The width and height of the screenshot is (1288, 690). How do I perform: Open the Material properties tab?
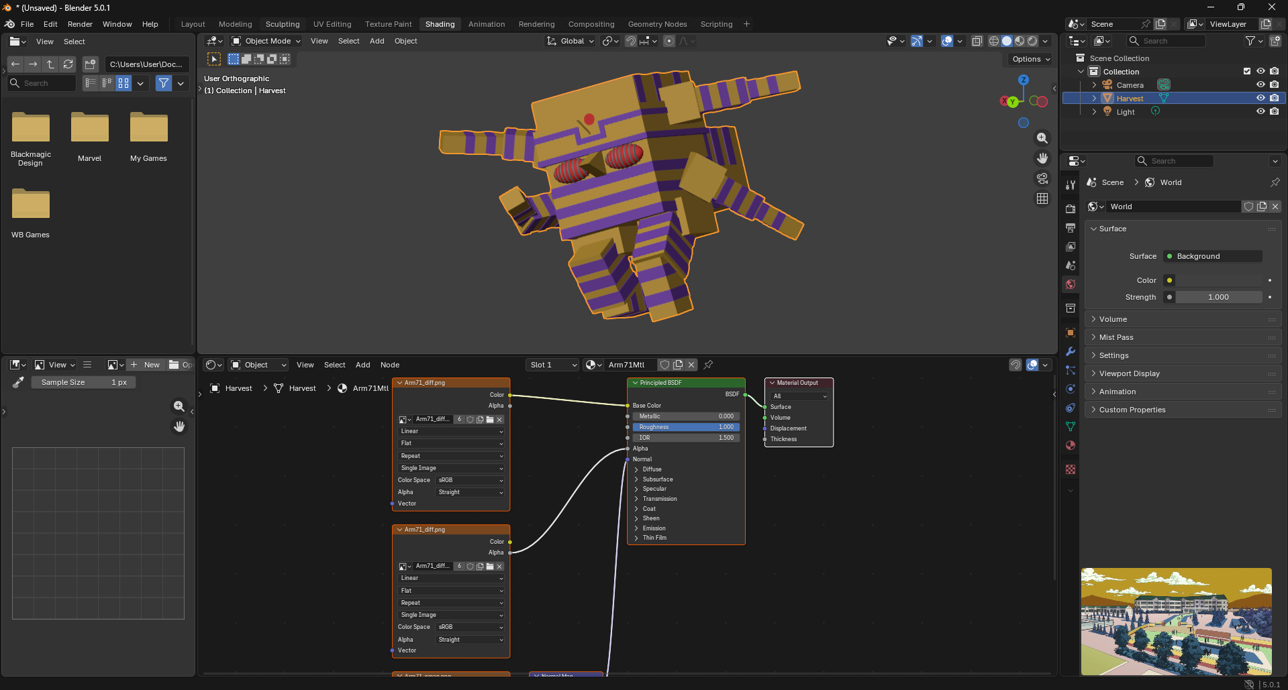[1071, 445]
